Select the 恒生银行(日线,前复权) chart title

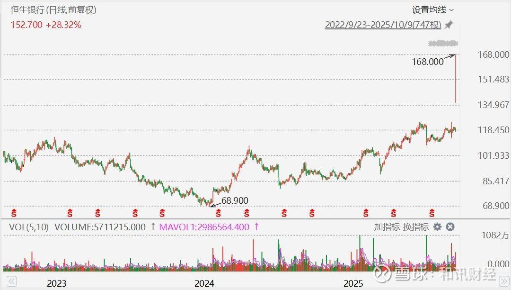(x=53, y=10)
